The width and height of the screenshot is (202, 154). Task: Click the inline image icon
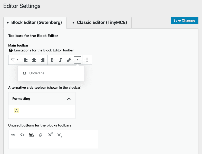point(32,135)
